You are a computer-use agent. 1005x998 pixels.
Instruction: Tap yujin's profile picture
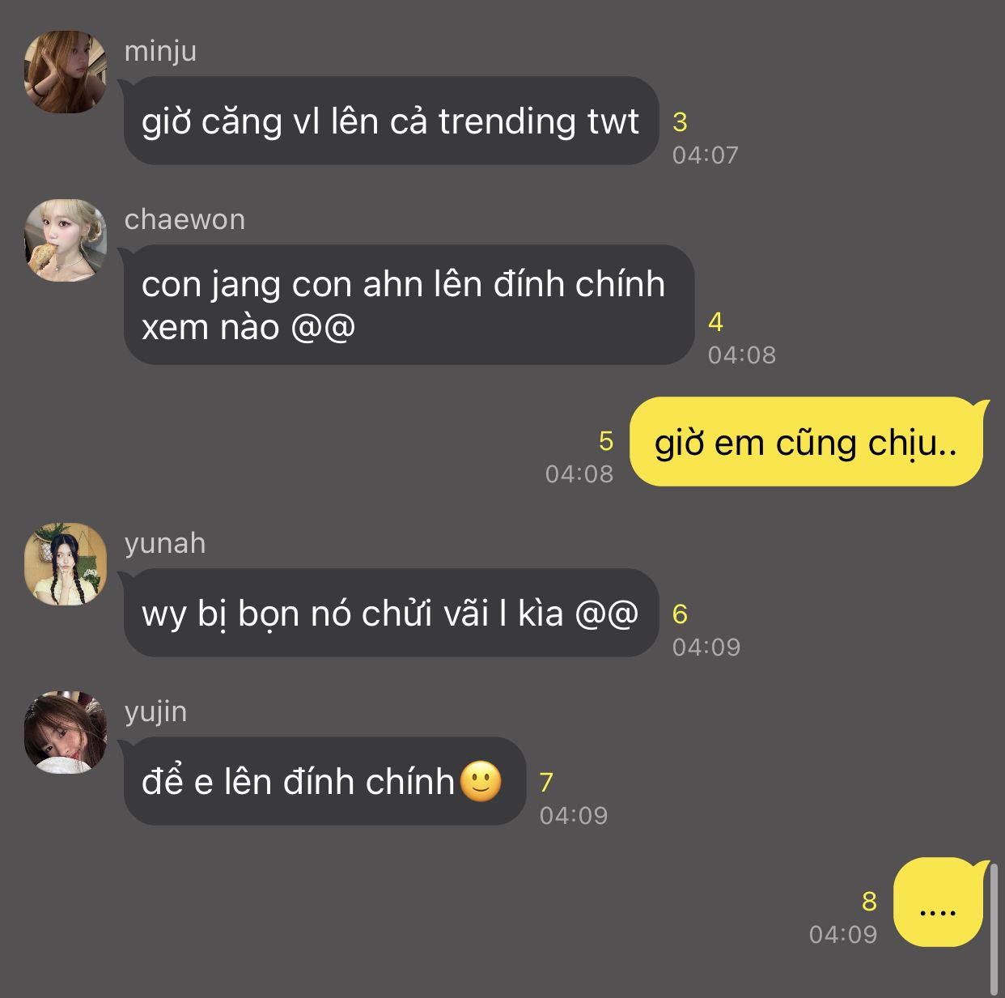66,733
